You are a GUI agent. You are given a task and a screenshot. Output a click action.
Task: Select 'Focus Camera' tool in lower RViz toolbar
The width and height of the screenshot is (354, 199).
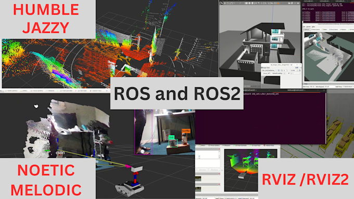(214, 145)
